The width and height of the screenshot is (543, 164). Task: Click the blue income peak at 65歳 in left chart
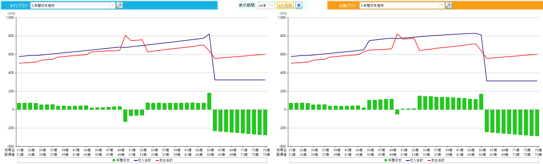coord(209,34)
